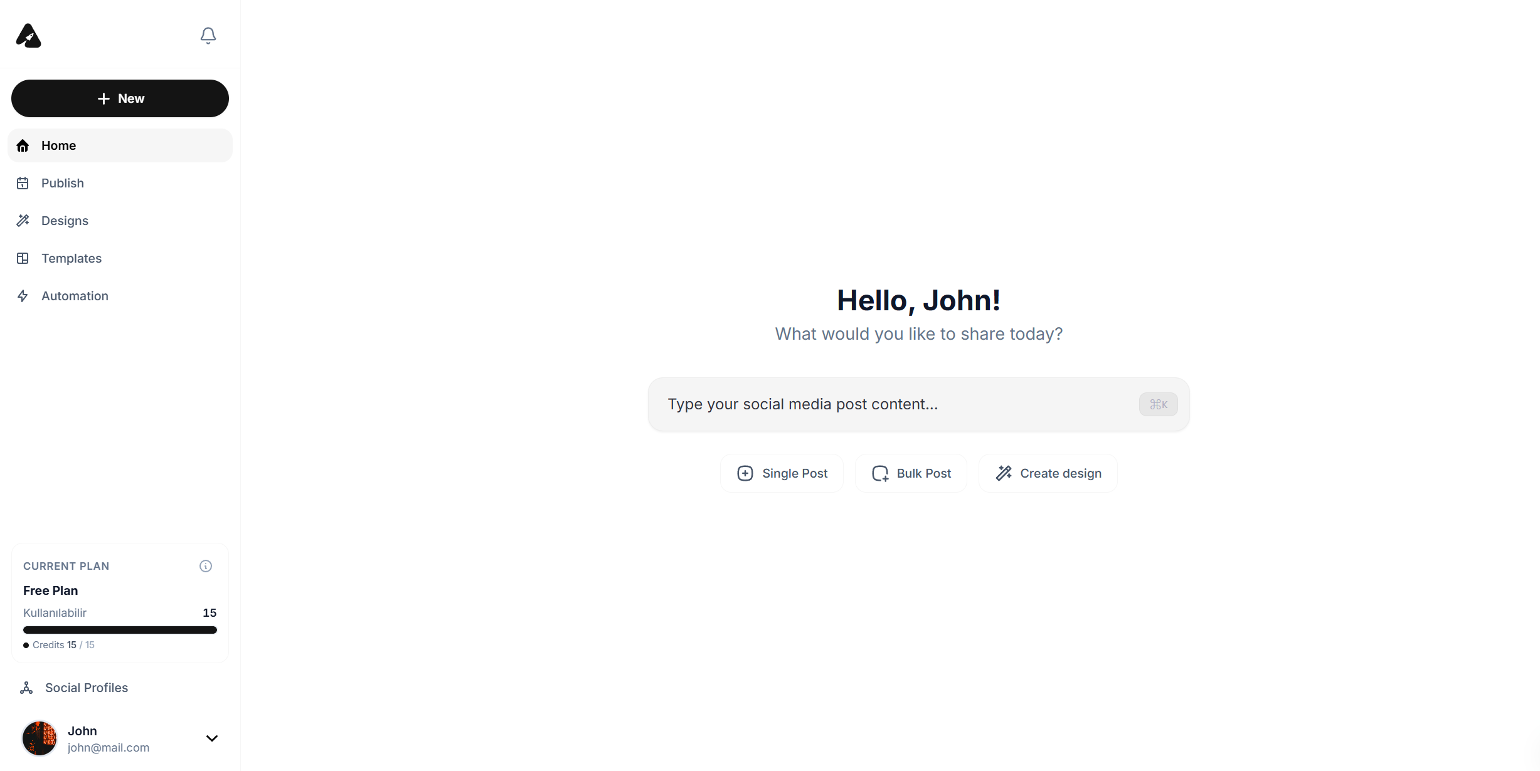Focus the social media post content field
This screenshot has height=771, width=1540.
pyautogui.click(x=919, y=404)
